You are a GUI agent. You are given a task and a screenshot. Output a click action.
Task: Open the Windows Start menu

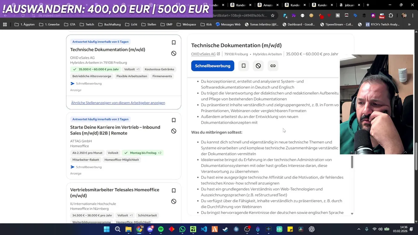(107, 229)
